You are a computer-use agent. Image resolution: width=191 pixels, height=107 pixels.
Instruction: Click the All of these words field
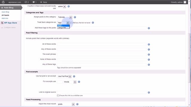(101, 44)
